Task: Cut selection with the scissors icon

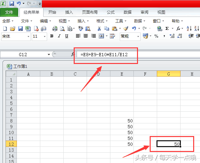Action: [x=99, y=29]
